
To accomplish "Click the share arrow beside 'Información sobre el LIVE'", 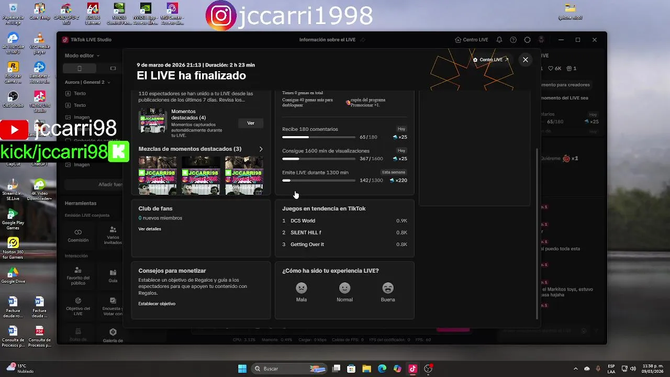I will pyautogui.click(x=363, y=40).
